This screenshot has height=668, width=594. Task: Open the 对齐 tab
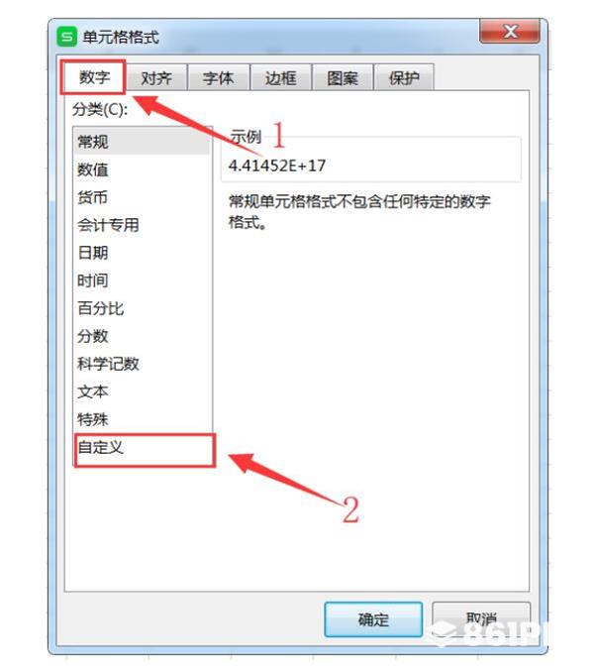tap(156, 77)
